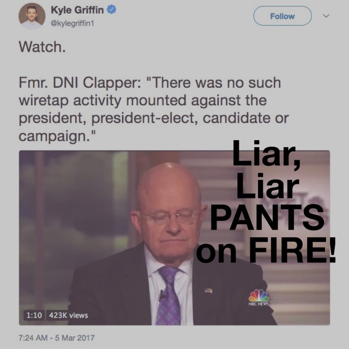Click the word "campaign." in the tweet

[x=54, y=136]
